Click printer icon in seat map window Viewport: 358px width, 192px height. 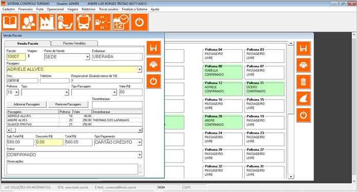[304, 65]
